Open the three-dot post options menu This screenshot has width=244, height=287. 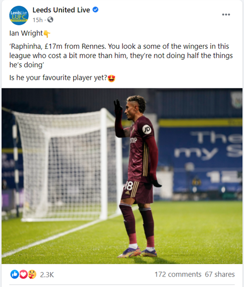226,14
